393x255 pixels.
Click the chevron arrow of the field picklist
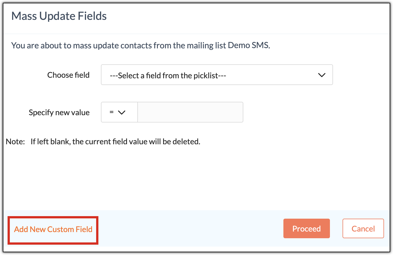point(322,75)
